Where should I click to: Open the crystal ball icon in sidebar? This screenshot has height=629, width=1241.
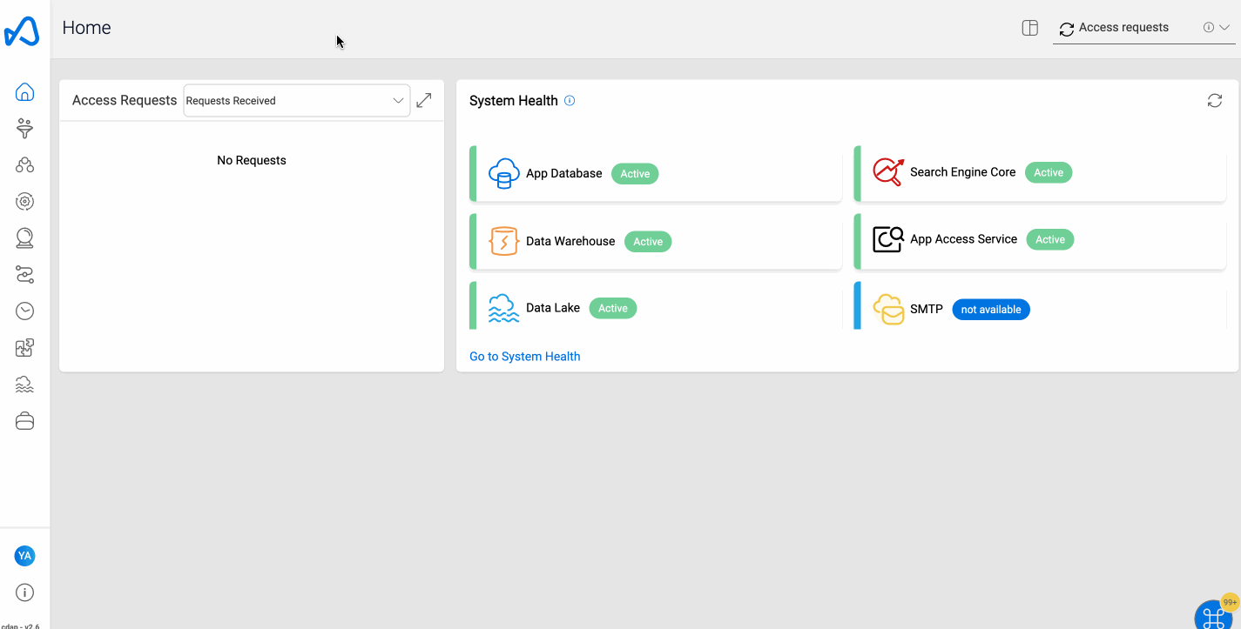[25, 238]
